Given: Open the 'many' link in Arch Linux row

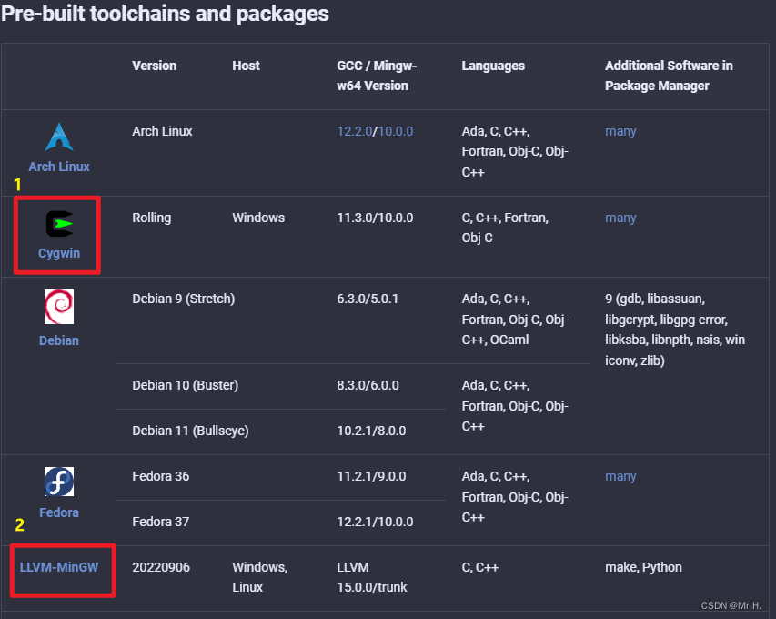Looking at the screenshot, I should click(620, 131).
